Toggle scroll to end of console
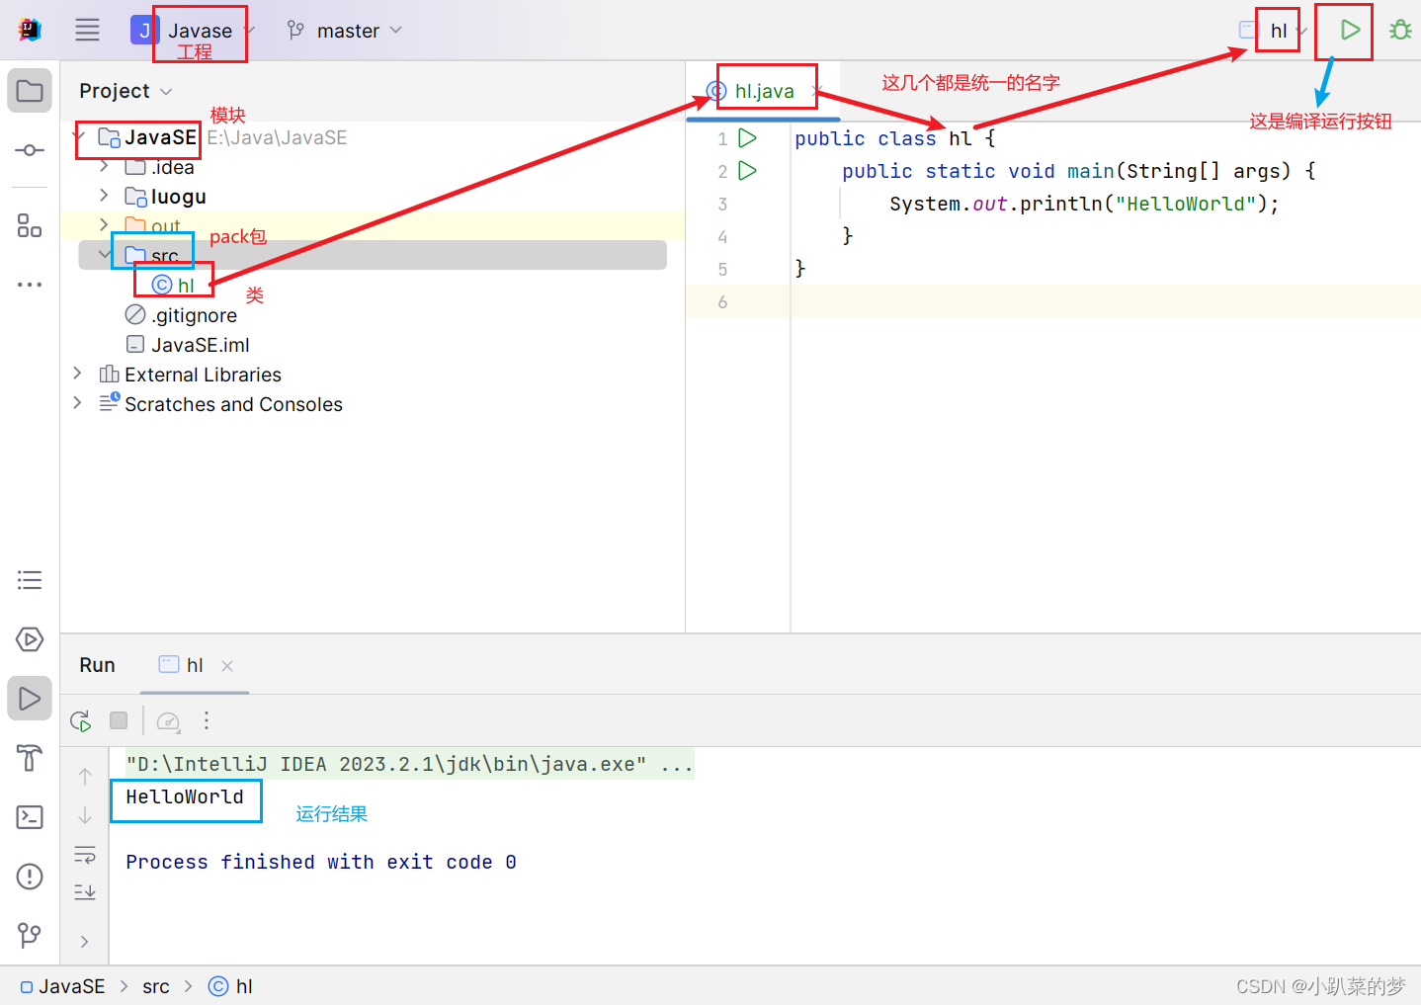The height and width of the screenshot is (1005, 1421). [85, 892]
